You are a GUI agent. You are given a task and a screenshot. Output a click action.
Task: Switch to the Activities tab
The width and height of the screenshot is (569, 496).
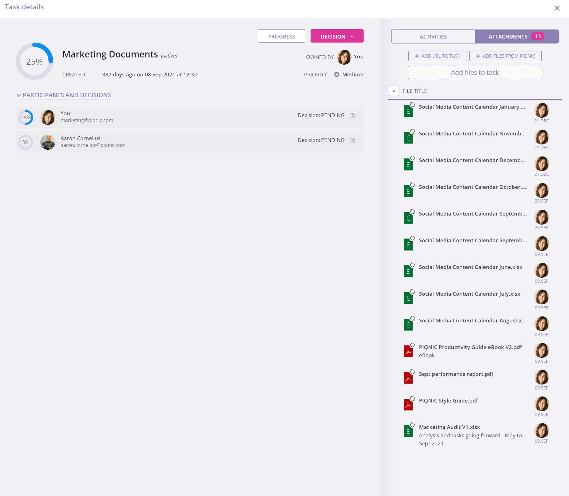(x=433, y=36)
